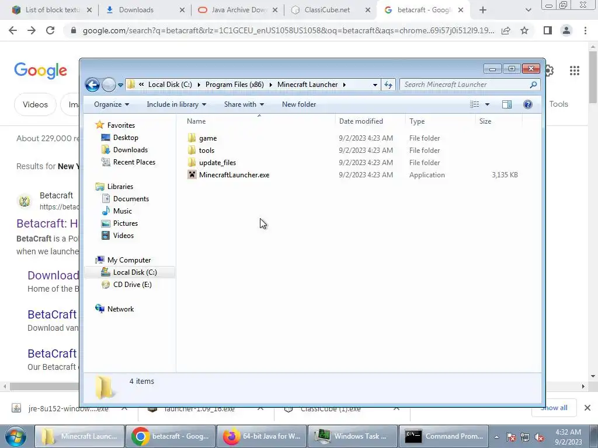Sort by Name column header

pyautogui.click(x=196, y=121)
